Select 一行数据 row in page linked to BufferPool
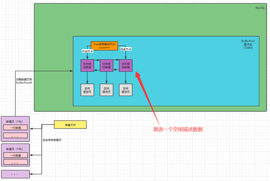270x181 pixels. [15, 127]
